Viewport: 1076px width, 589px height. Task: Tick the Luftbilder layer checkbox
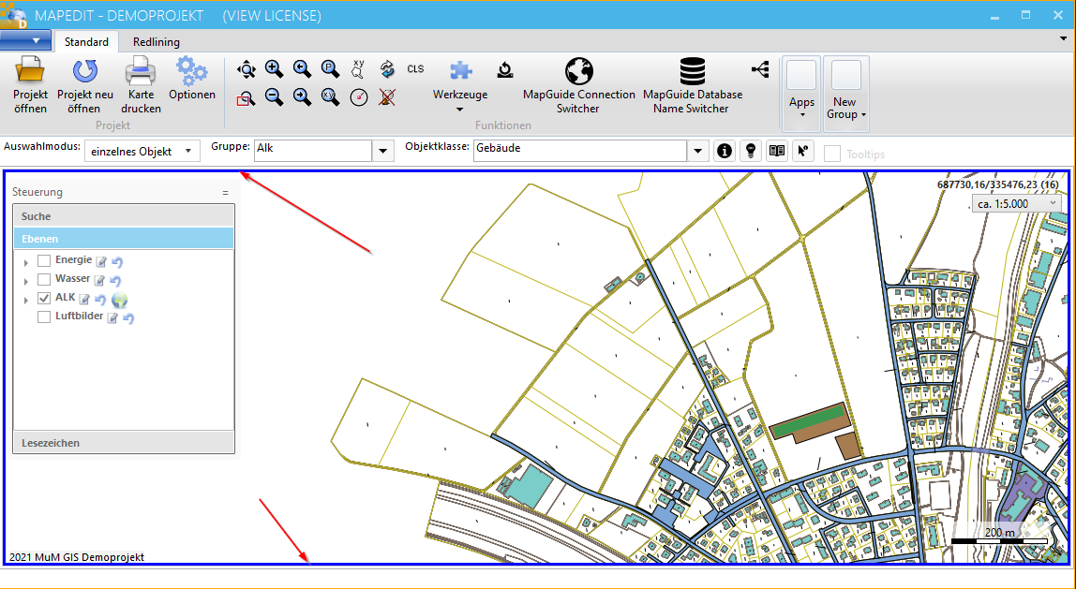pyautogui.click(x=43, y=317)
